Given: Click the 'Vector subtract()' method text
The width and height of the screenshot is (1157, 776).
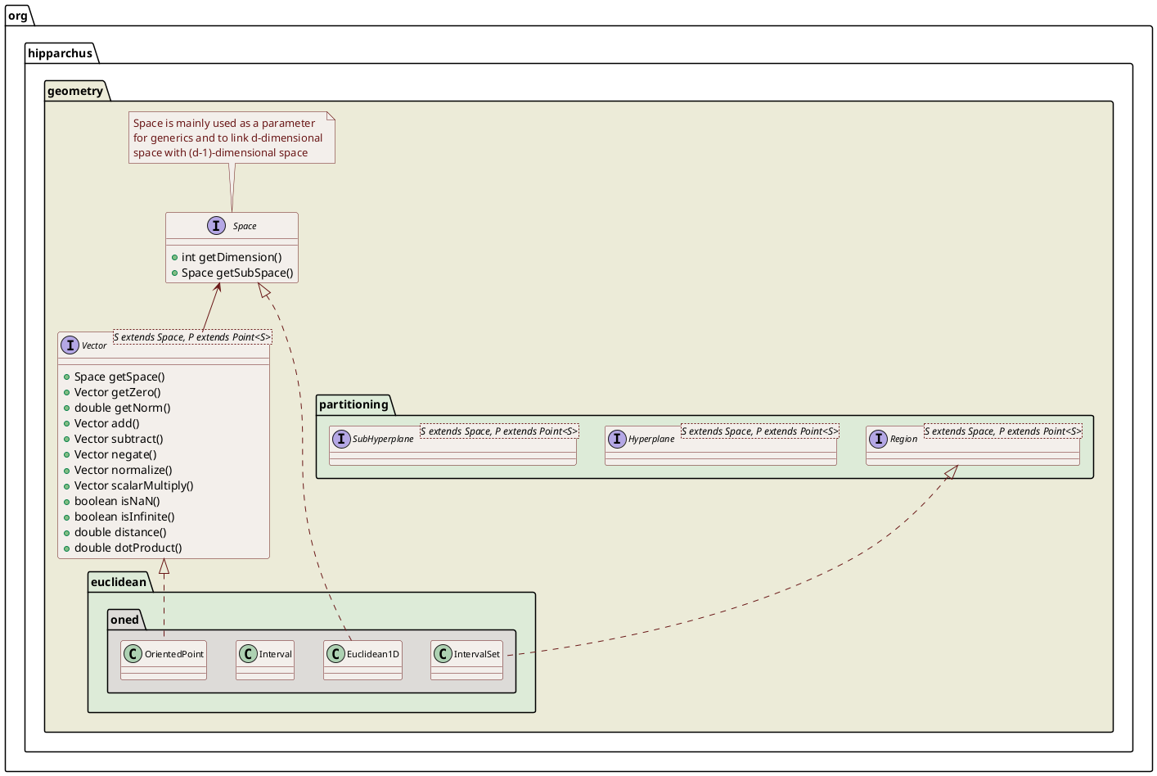Looking at the screenshot, I should (119, 440).
